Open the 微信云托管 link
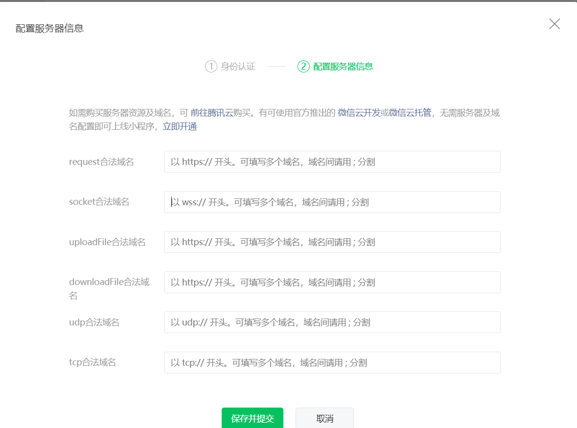This screenshot has height=428, width=577. pos(410,112)
